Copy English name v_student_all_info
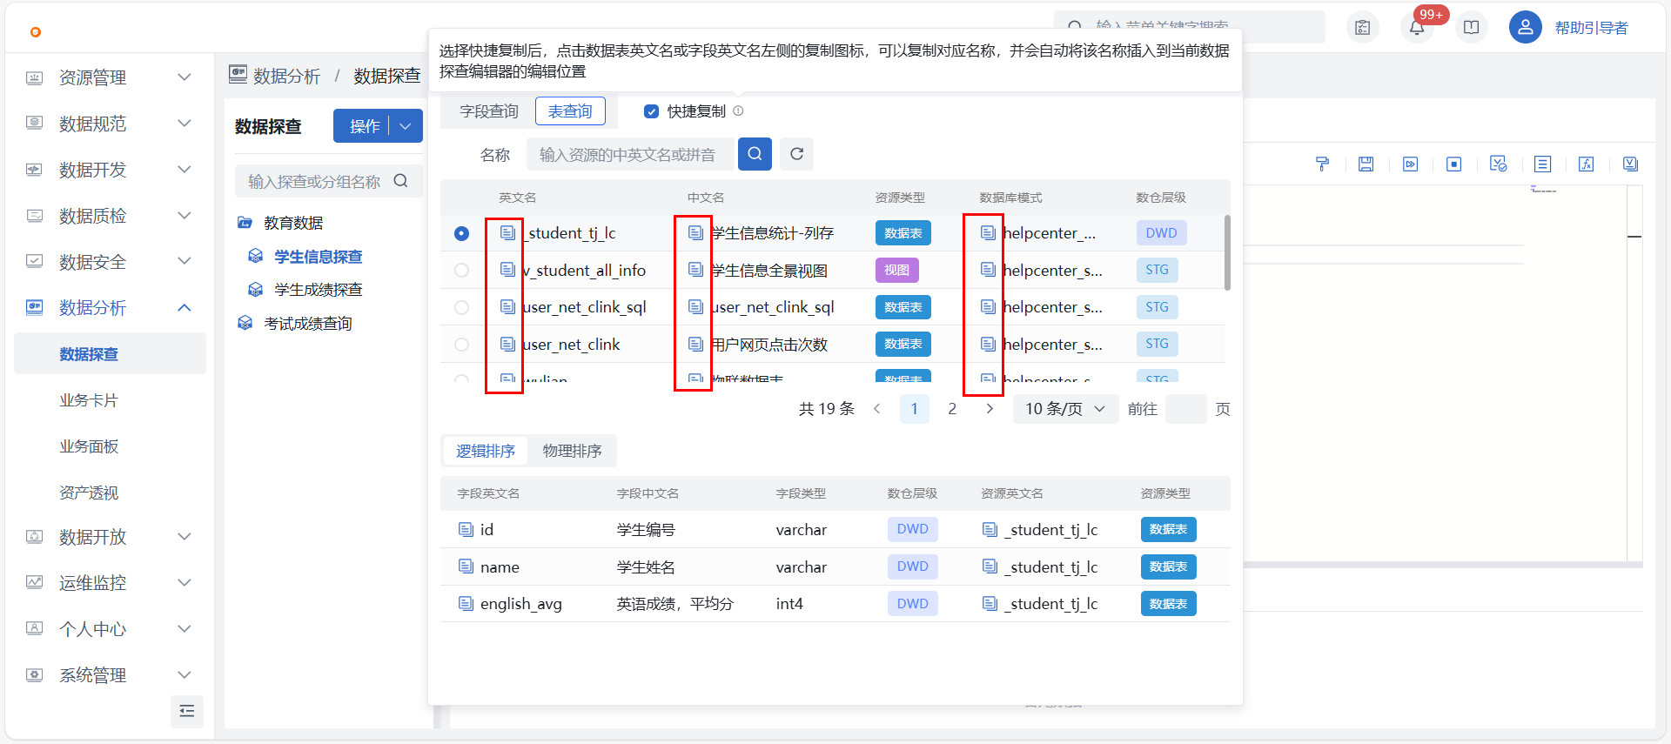Image resolution: width=1671 pixels, height=744 pixels. coord(507,270)
